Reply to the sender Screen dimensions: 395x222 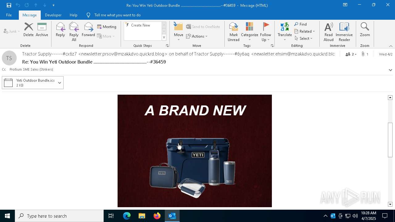tap(60, 30)
